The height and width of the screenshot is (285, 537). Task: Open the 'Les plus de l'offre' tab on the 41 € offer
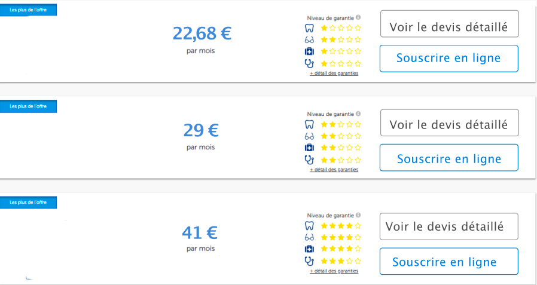tap(28, 203)
